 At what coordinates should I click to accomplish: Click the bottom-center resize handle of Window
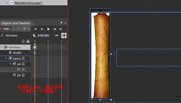pos(100,100)
